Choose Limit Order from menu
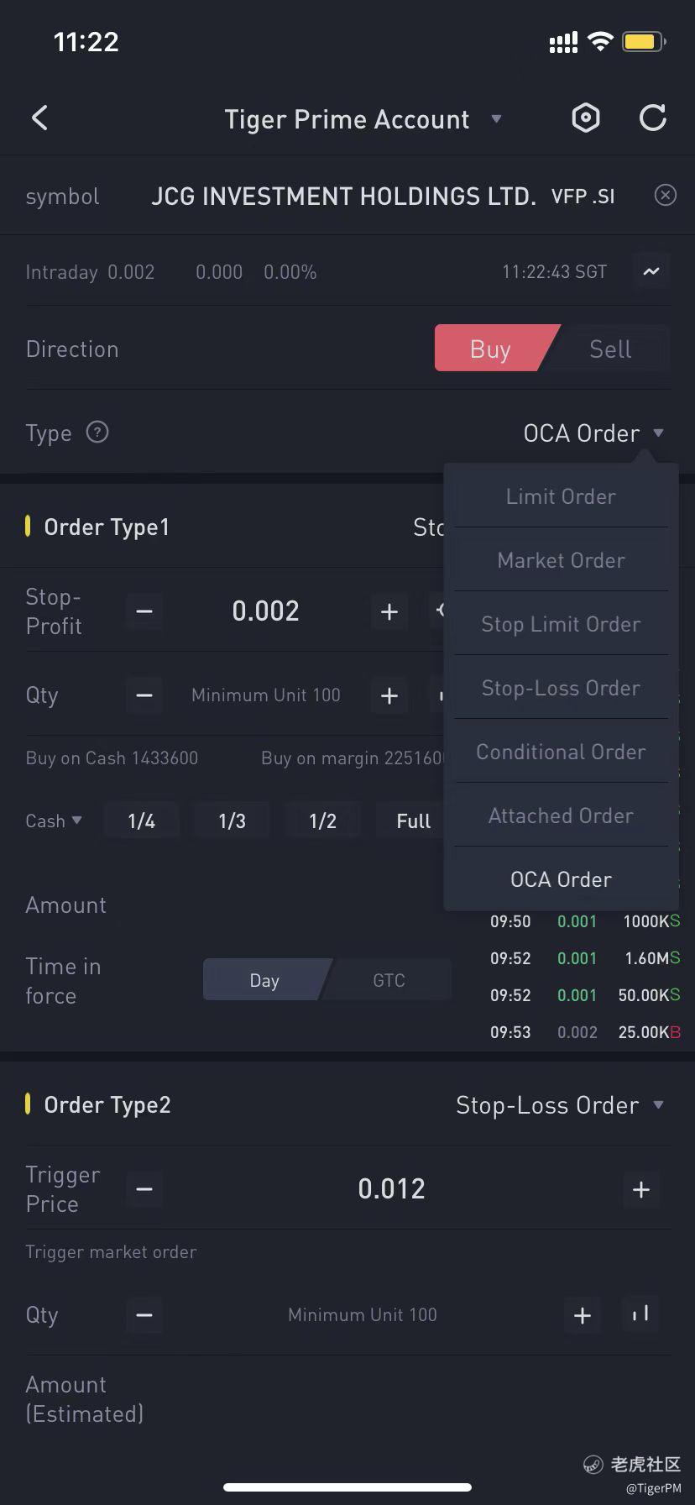This screenshot has height=1505, width=695. (x=561, y=496)
